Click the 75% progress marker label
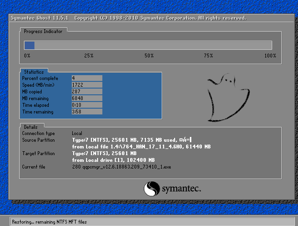This screenshot has height=226, width=298. pos(209,56)
